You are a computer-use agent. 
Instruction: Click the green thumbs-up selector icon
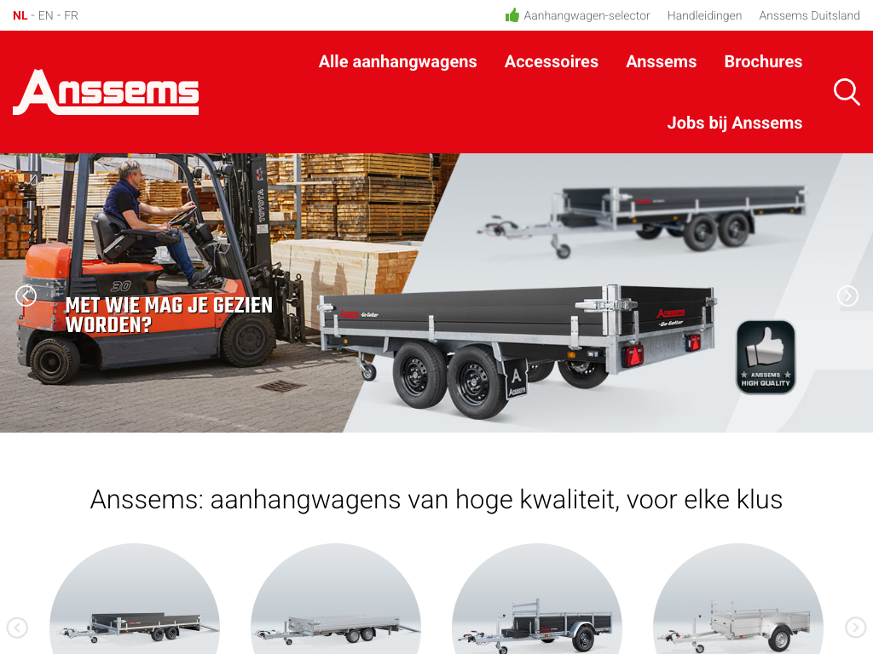click(512, 15)
